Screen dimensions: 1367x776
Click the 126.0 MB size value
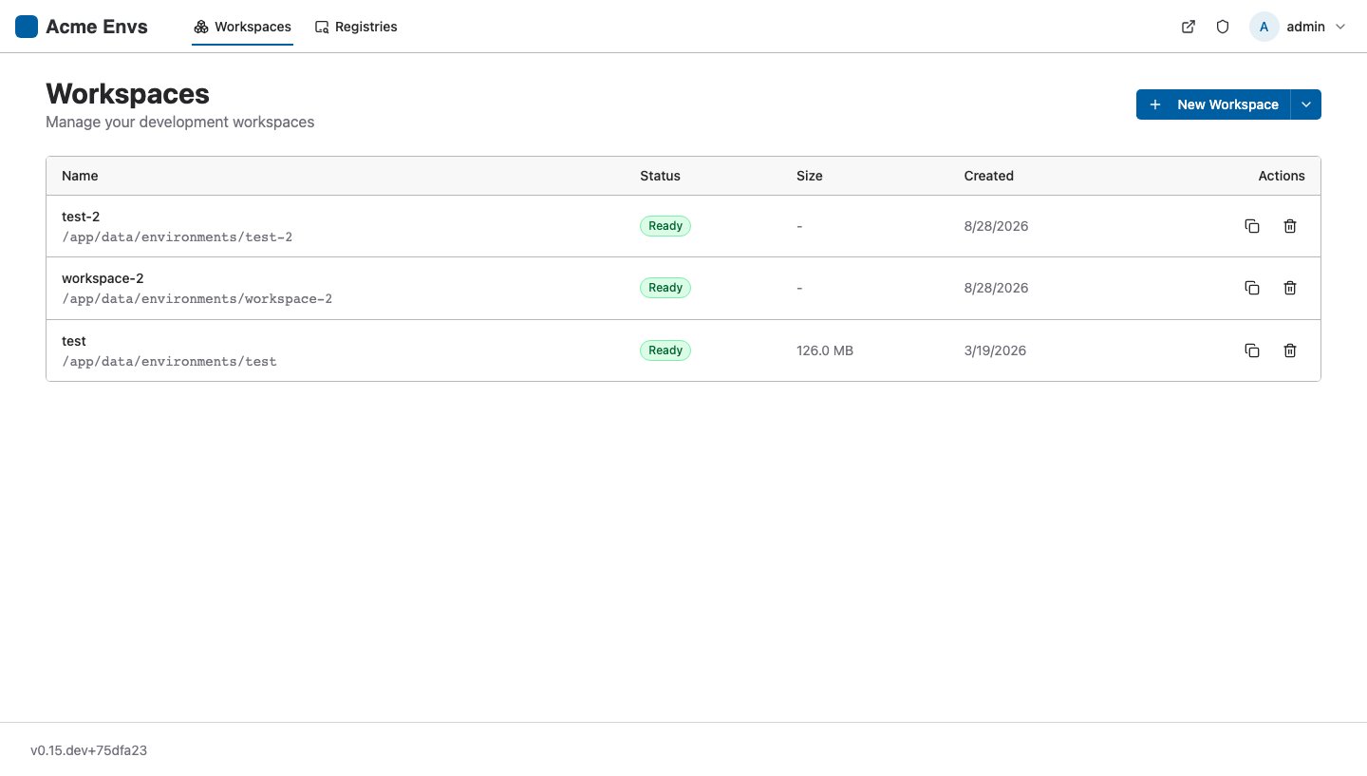tap(825, 350)
